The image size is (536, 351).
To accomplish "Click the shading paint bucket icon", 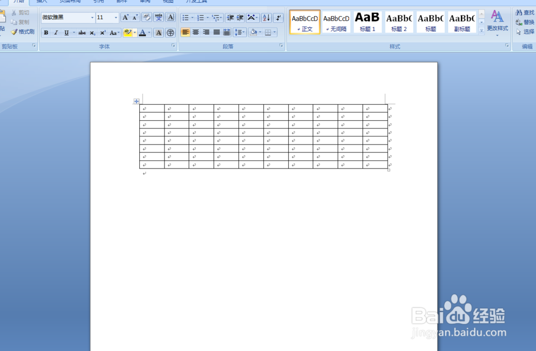I will (254, 33).
